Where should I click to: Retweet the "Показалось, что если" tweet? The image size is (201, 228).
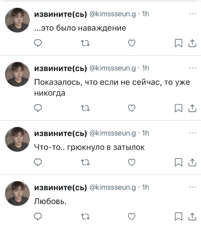(85, 108)
